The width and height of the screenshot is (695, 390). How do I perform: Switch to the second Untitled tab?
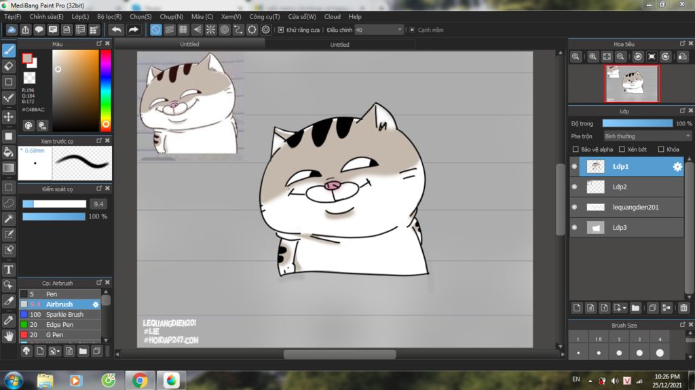pos(339,44)
